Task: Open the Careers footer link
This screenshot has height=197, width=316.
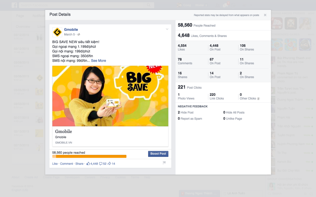Action: [x=90, y=177]
